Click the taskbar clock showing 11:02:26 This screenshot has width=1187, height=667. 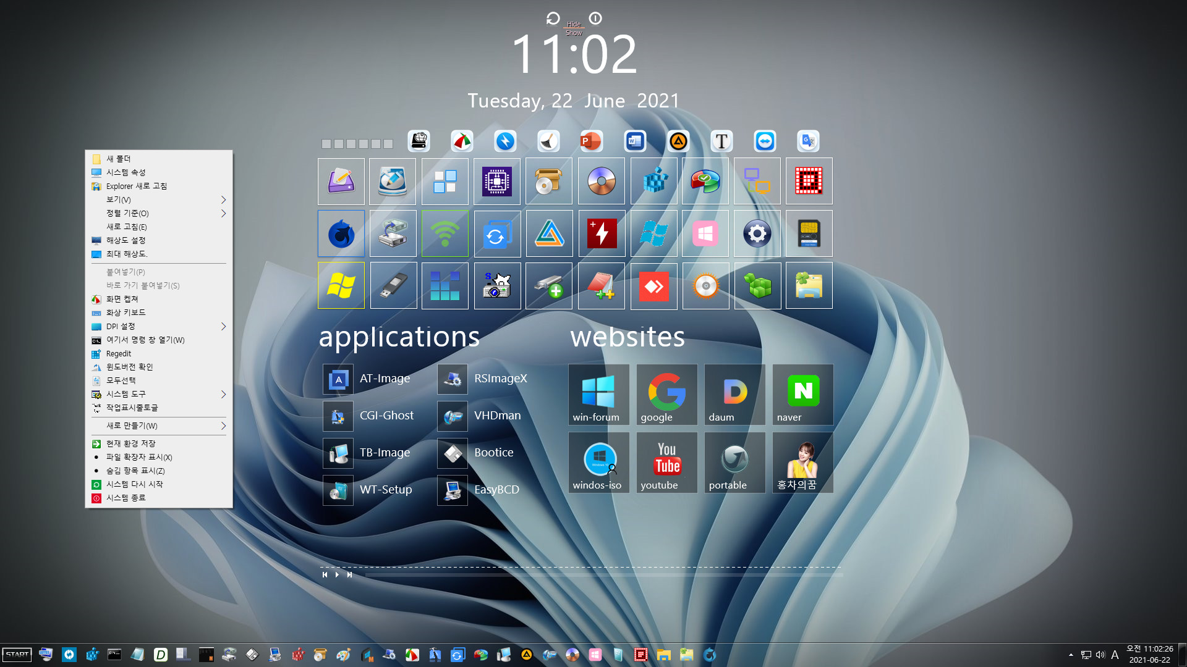[1149, 655]
